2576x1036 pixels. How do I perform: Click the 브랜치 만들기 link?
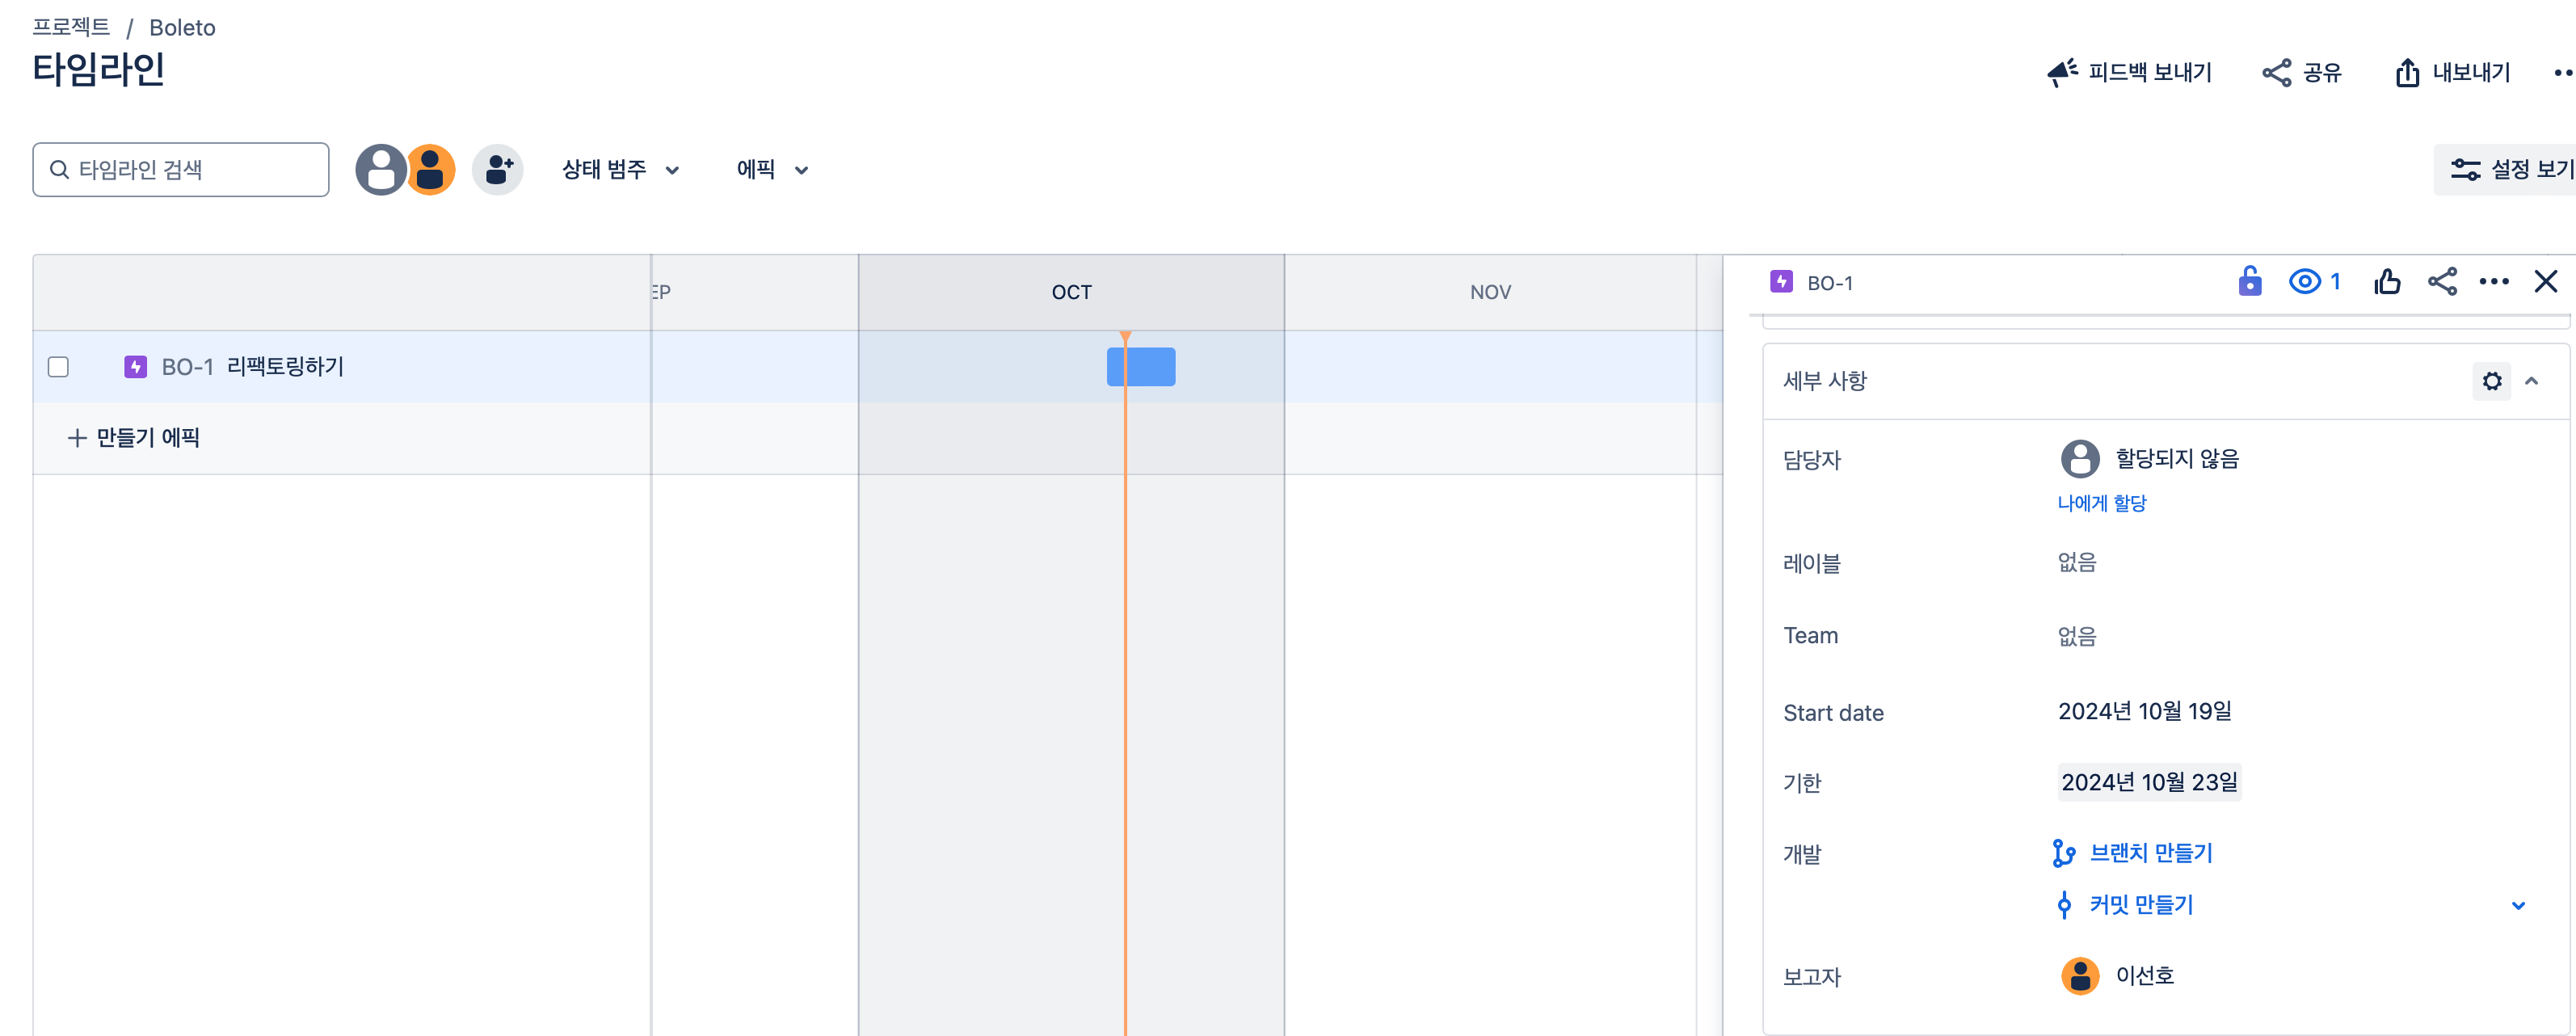pos(2150,853)
